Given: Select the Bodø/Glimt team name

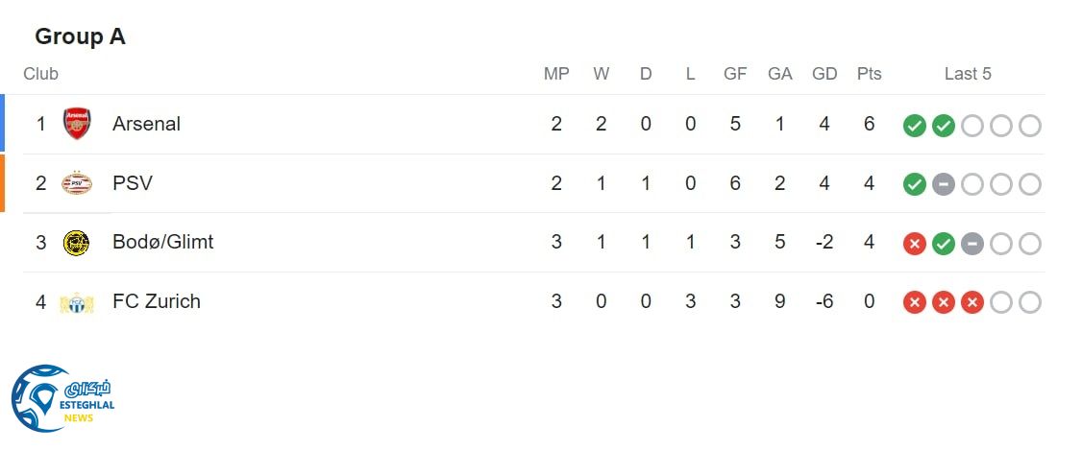Looking at the screenshot, I should coord(163,242).
